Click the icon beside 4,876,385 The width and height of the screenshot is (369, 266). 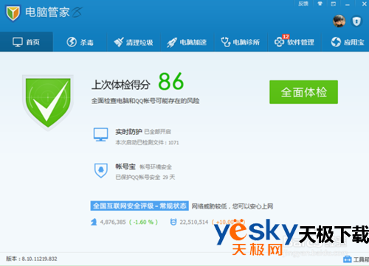coord(94,222)
